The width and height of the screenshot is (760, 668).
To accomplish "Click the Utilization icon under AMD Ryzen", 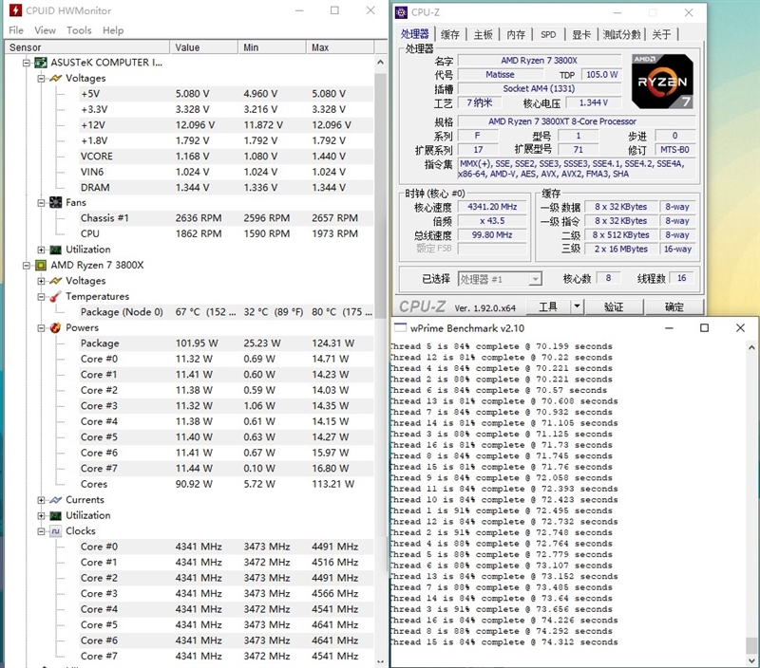I will (x=54, y=515).
